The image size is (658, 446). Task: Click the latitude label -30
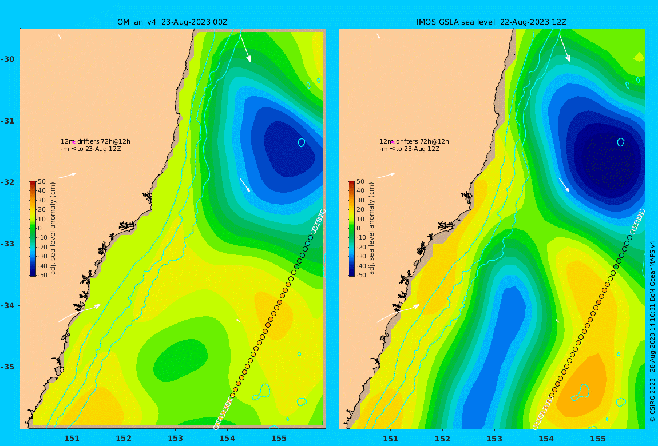pyautogui.click(x=7, y=59)
